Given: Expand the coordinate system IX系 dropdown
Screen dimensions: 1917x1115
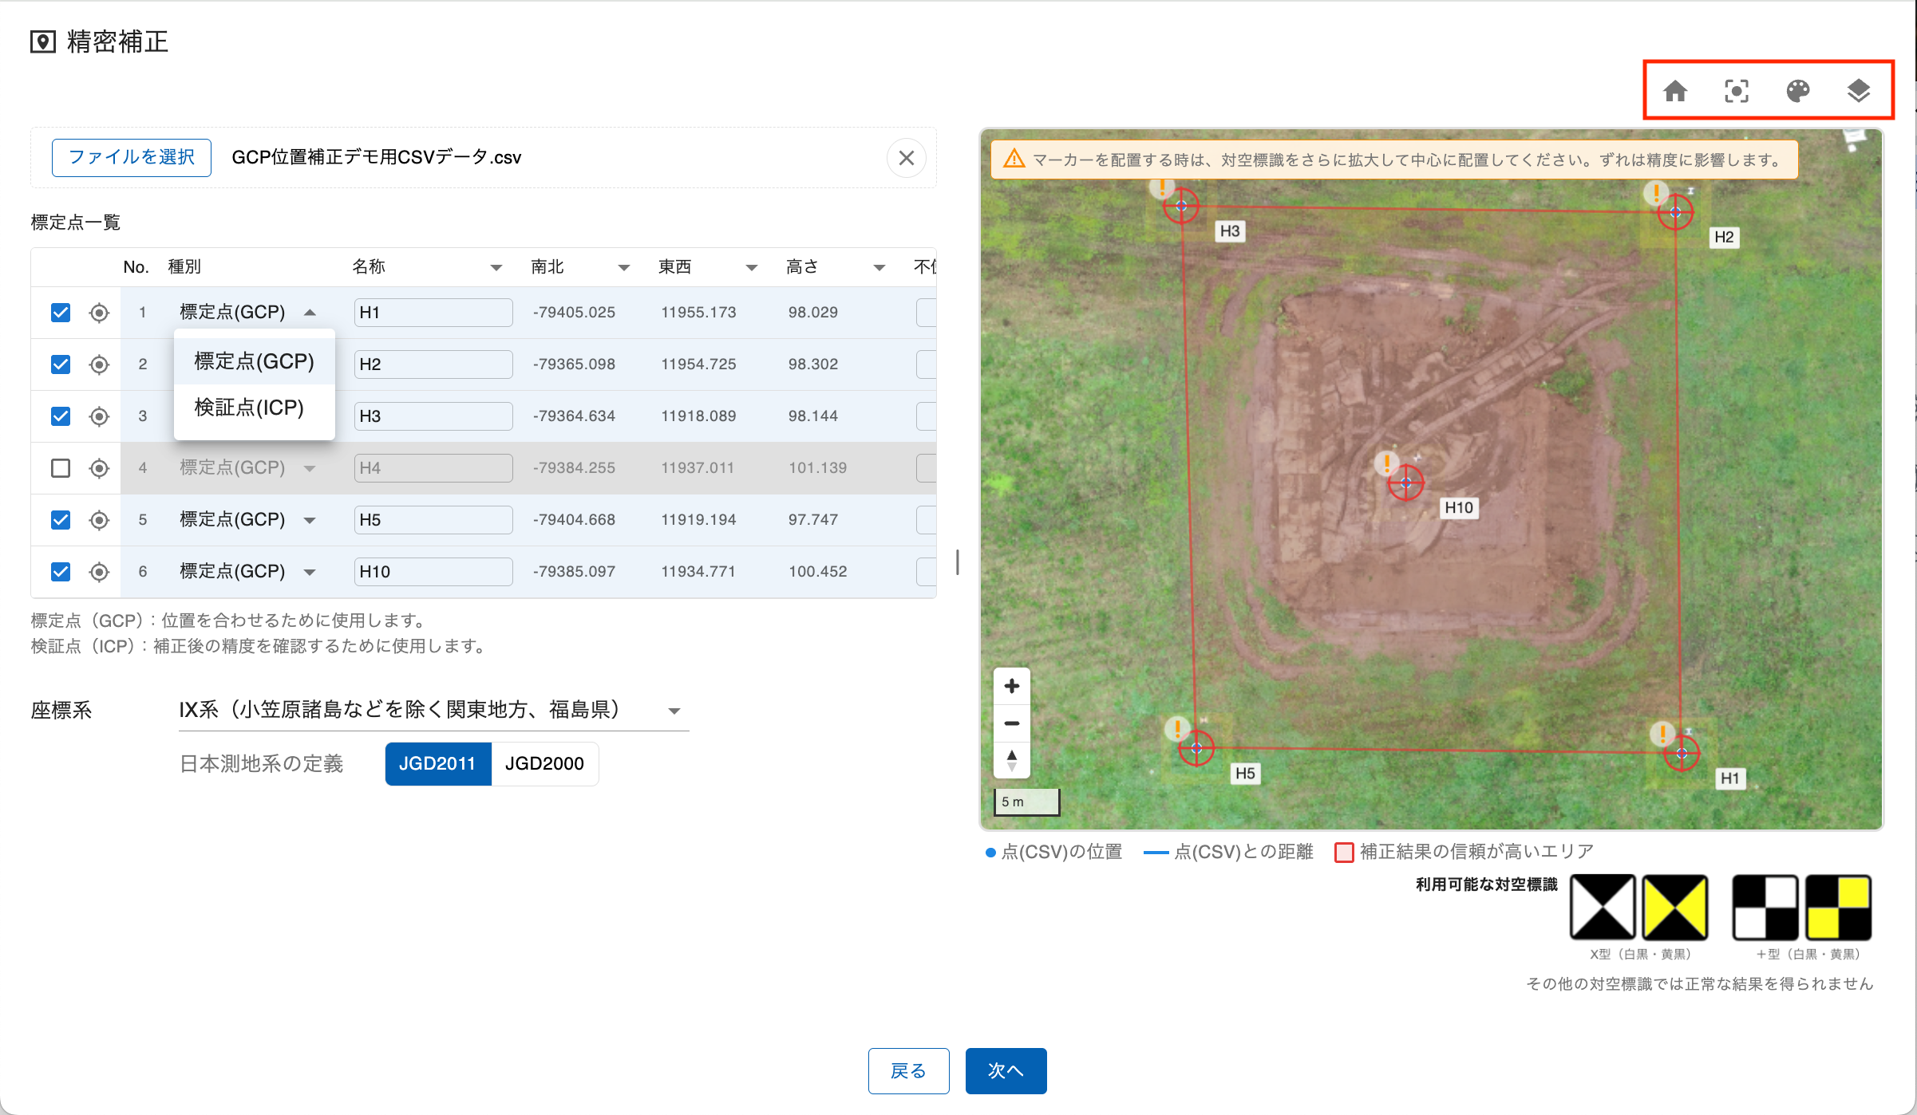Looking at the screenshot, I should [x=674, y=711].
